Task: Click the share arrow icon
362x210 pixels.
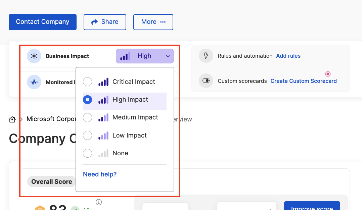Action: click(x=94, y=22)
